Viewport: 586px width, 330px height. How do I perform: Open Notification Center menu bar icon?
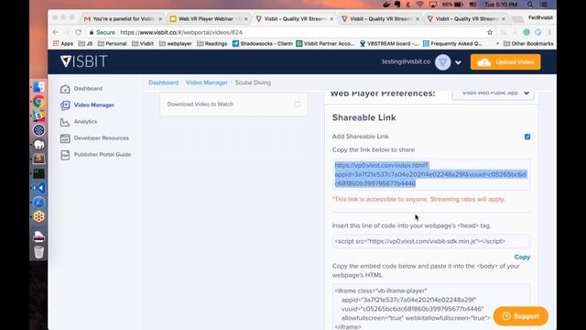tap(544, 5)
